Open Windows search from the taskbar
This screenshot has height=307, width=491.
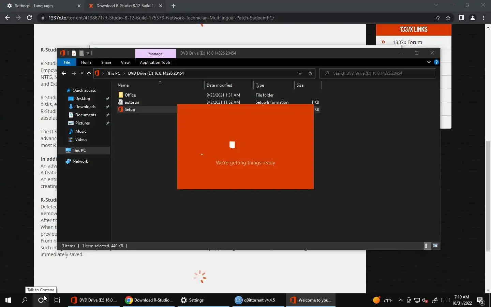click(25, 300)
